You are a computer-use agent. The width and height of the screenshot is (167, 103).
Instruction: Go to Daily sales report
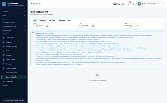(14, 42)
